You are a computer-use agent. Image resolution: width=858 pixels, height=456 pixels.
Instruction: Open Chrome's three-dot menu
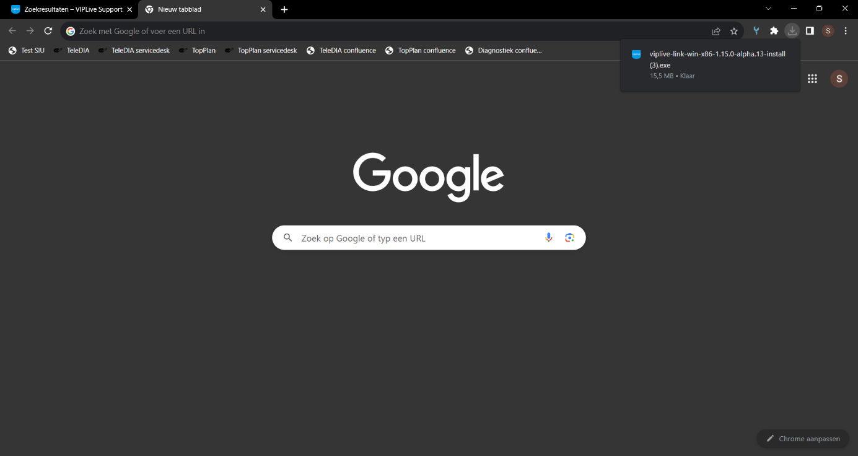tap(846, 31)
